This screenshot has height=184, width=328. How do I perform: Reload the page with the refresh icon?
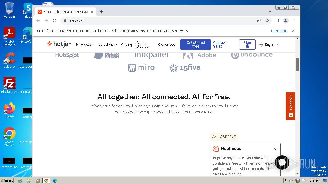click(55, 21)
